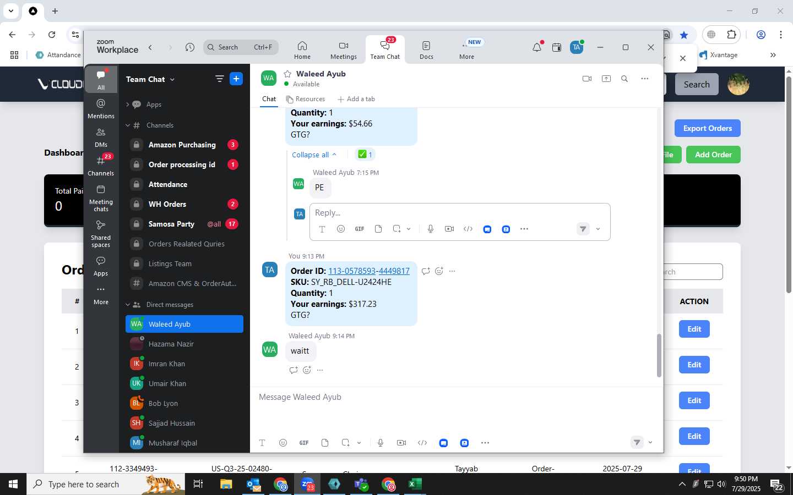Search within the Waleed Ayub chat
793x495 pixels.
coord(624,79)
